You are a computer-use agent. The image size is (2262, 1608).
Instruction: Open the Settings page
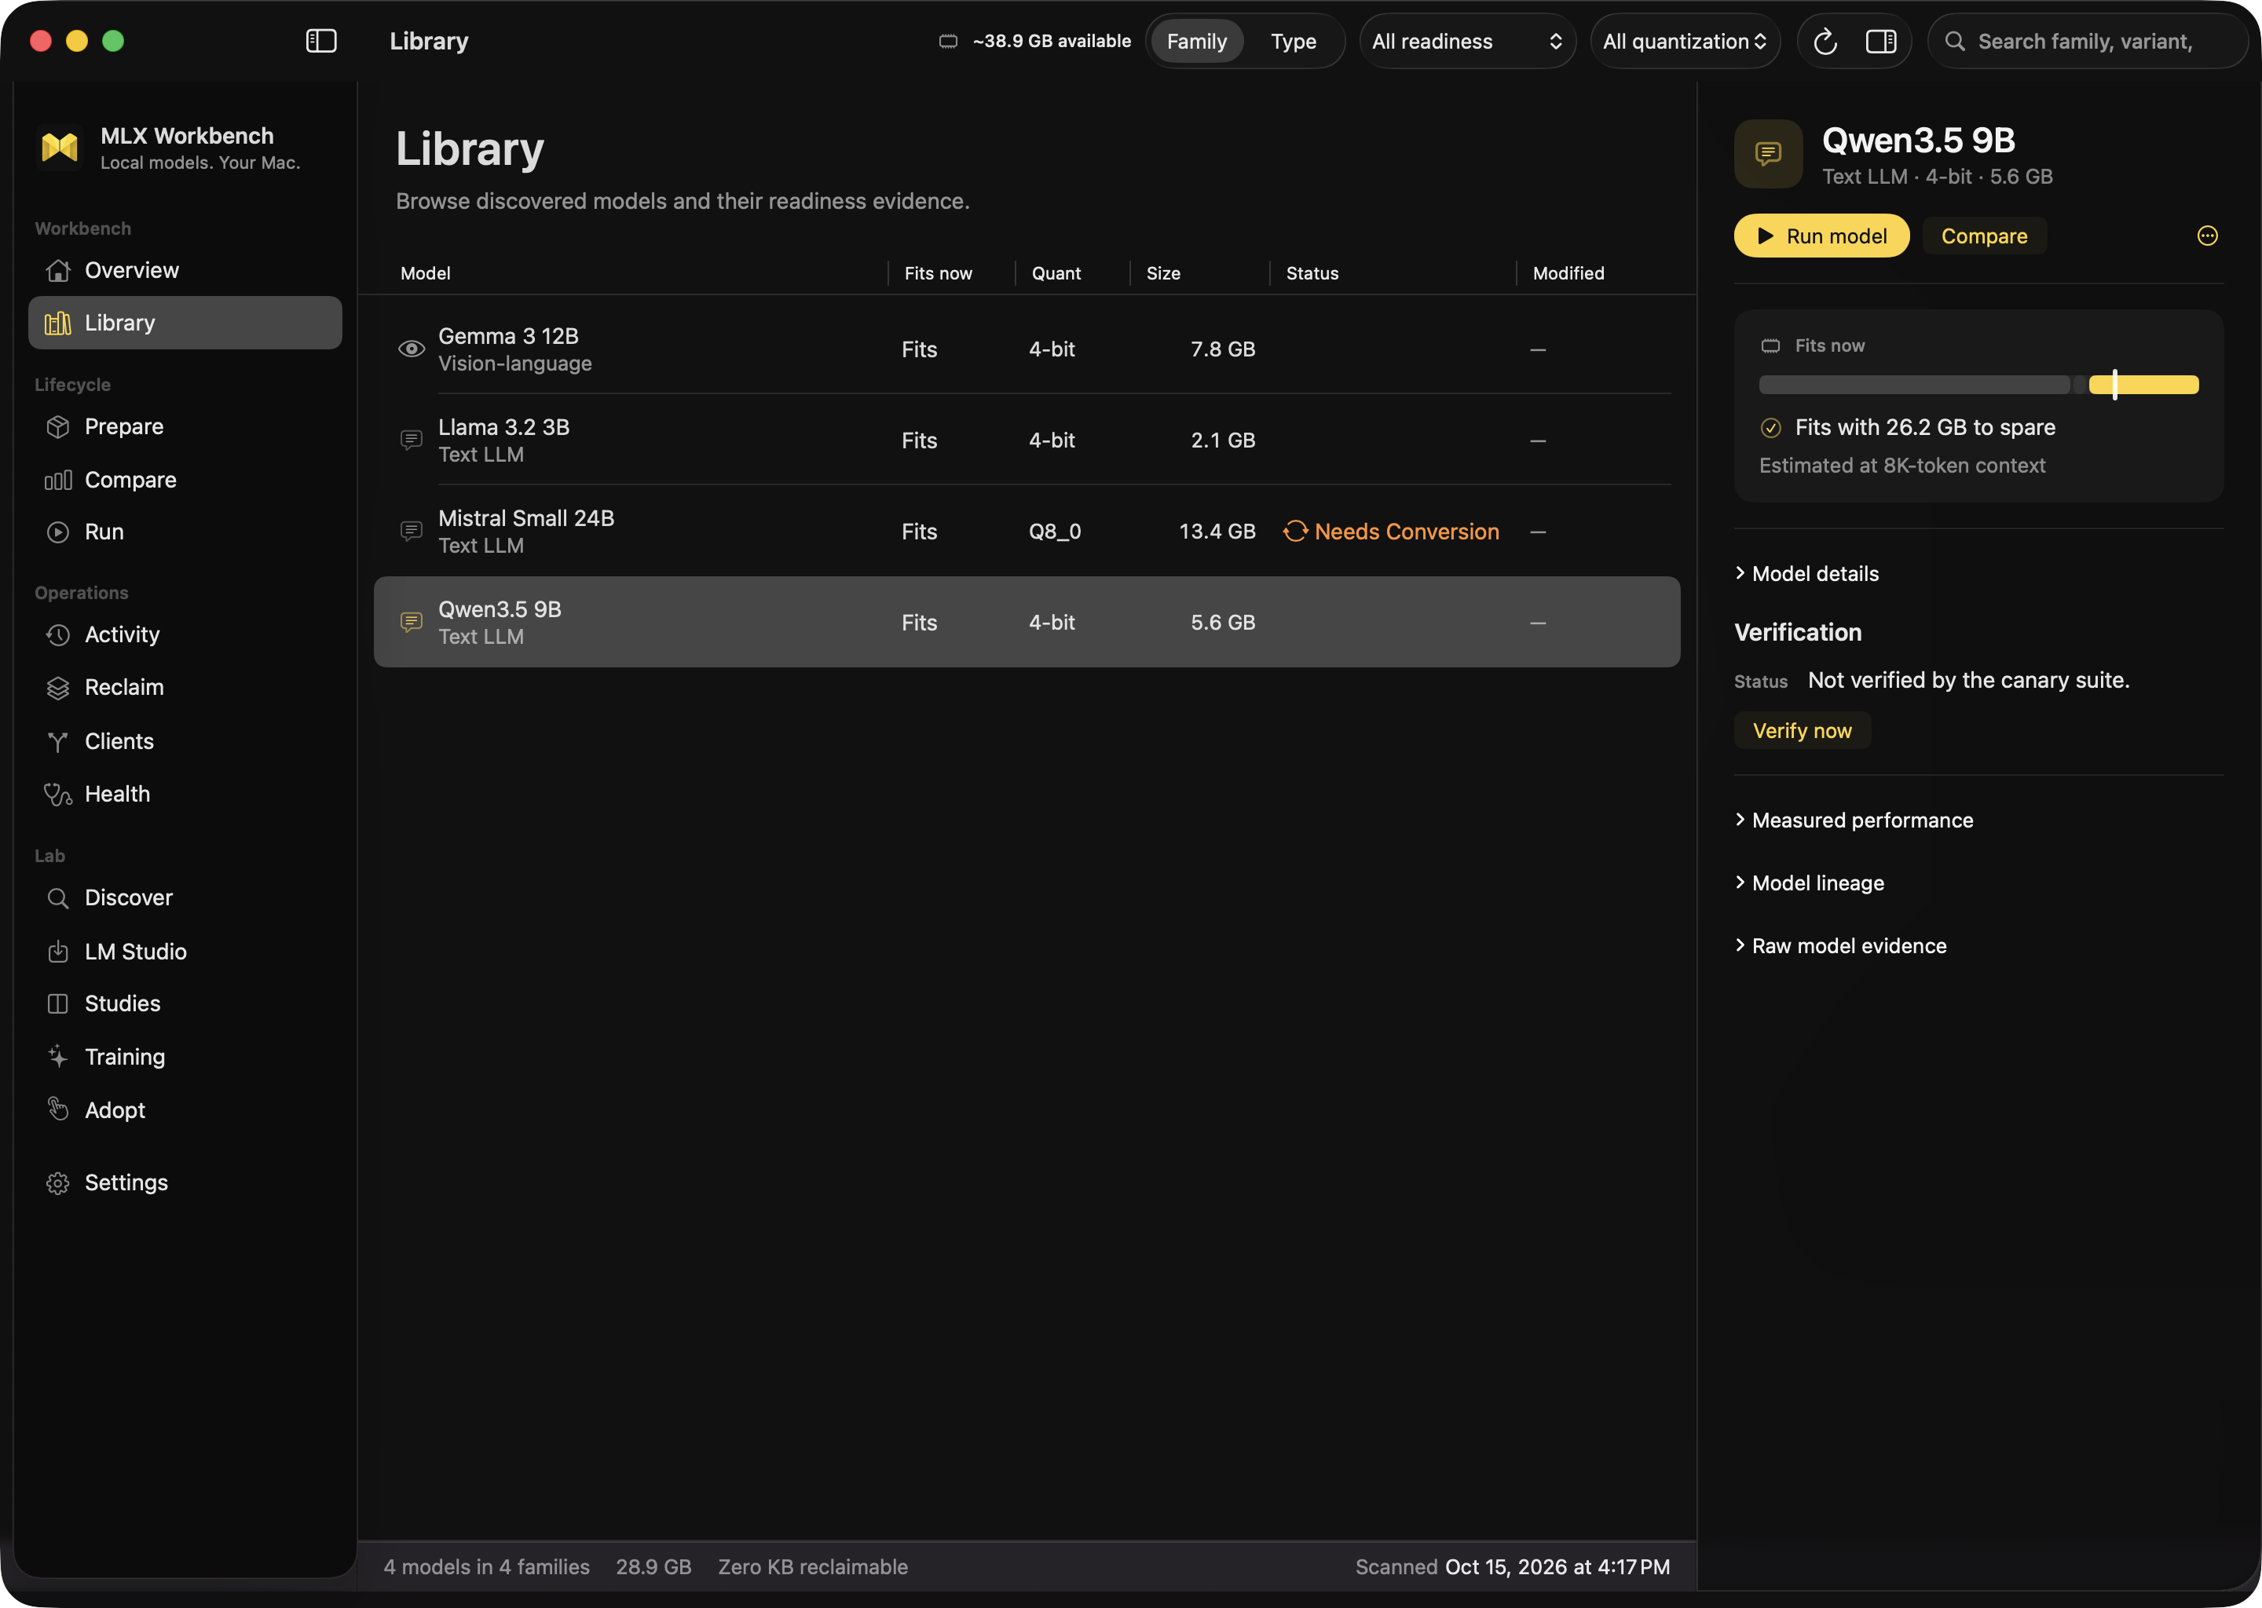point(185,1183)
